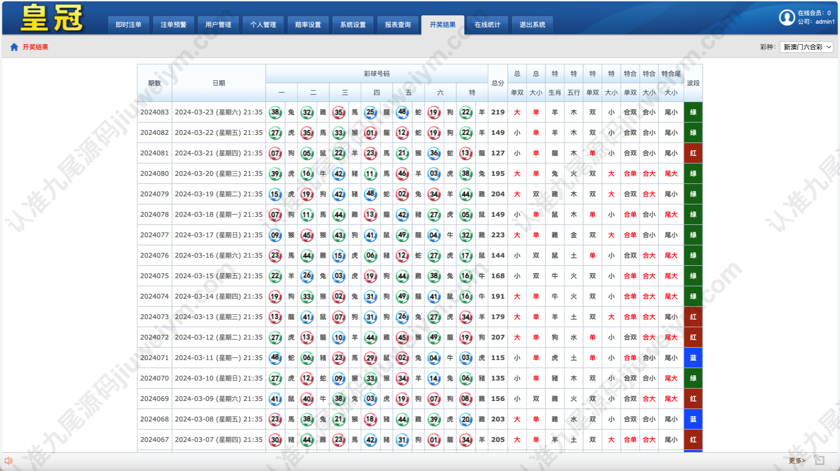The image size is (840, 471).
Task: Click ball 09 in row 2024077
Action: pos(275,235)
